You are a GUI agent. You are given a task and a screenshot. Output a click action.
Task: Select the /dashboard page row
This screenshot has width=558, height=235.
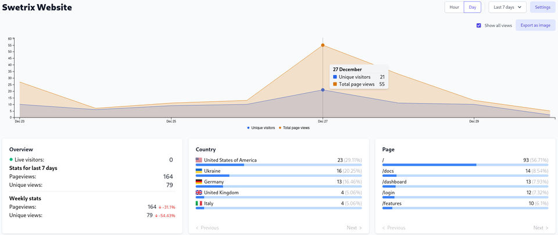(394, 182)
